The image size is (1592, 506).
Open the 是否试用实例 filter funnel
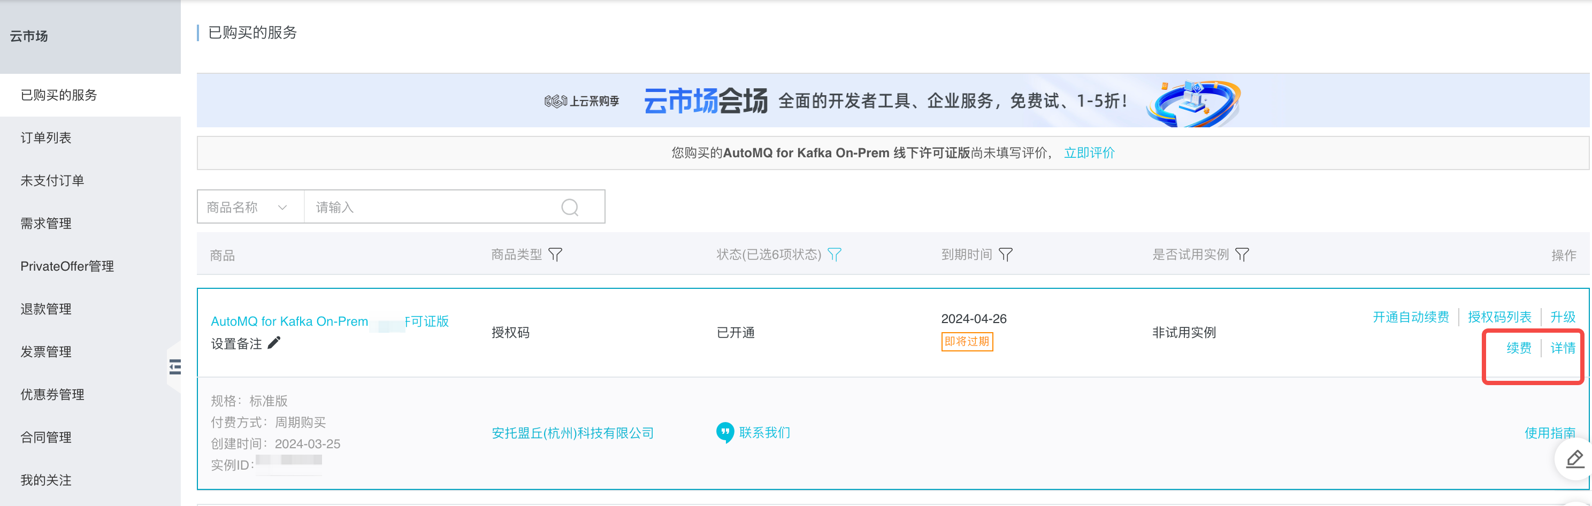1242,255
